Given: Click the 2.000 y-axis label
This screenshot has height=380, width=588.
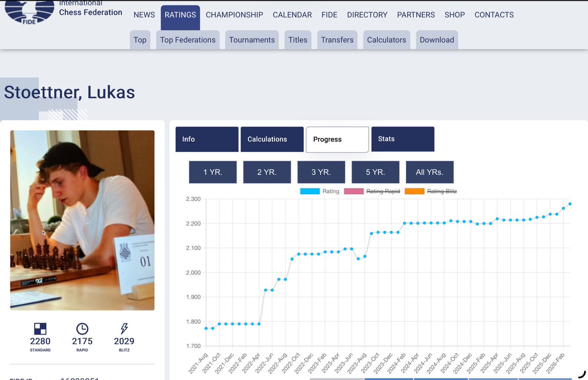Looking at the screenshot, I should 193,272.
